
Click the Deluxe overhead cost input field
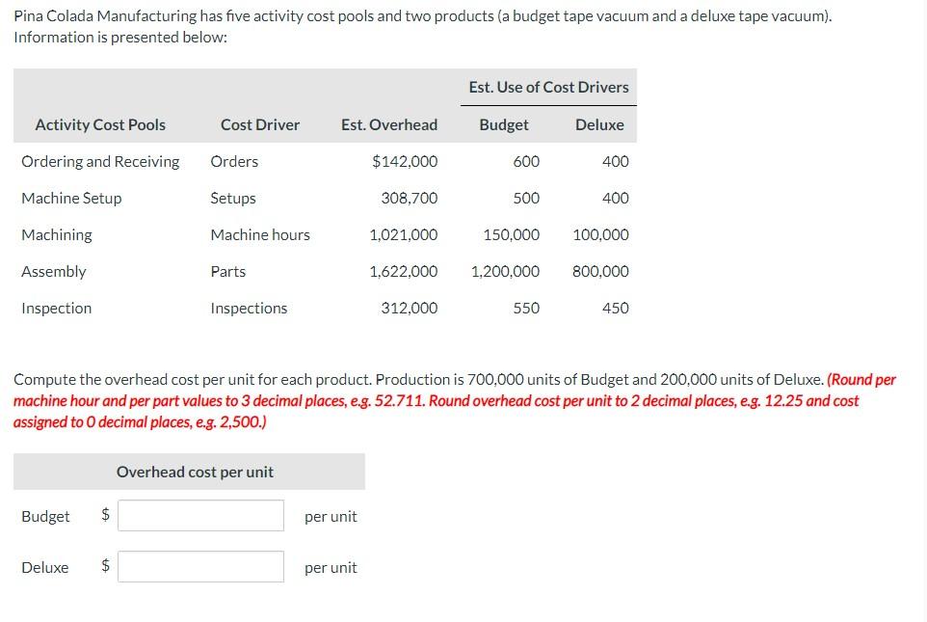point(200,567)
